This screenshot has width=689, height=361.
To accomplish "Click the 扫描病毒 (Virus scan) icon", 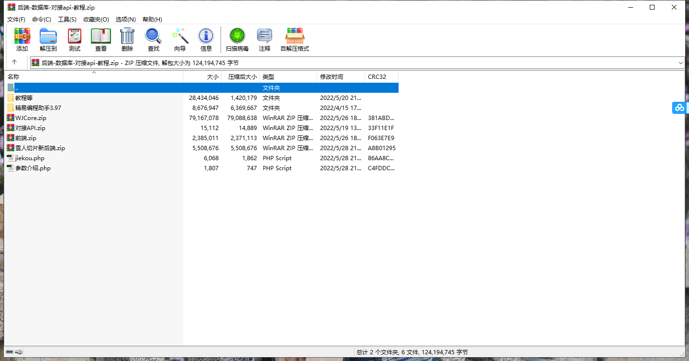I will coord(237,39).
